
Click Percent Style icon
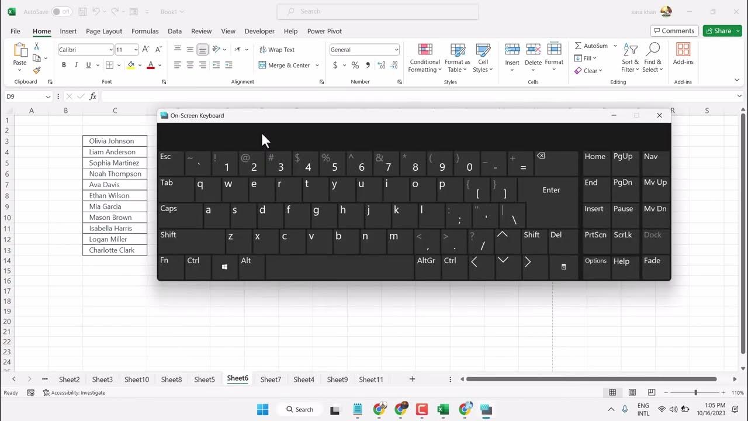point(355,65)
